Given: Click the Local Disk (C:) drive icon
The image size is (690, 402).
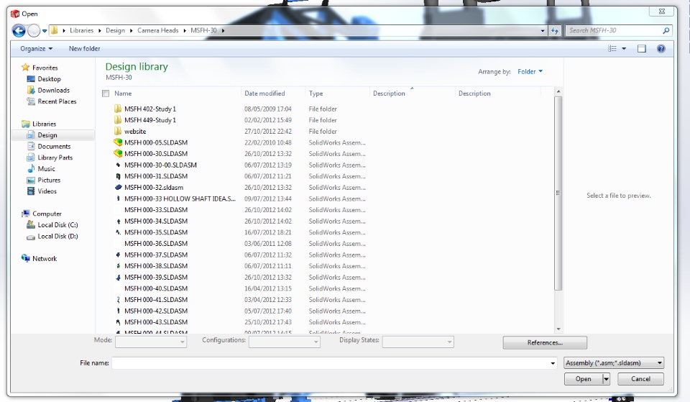Looking at the screenshot, I should 31,224.
